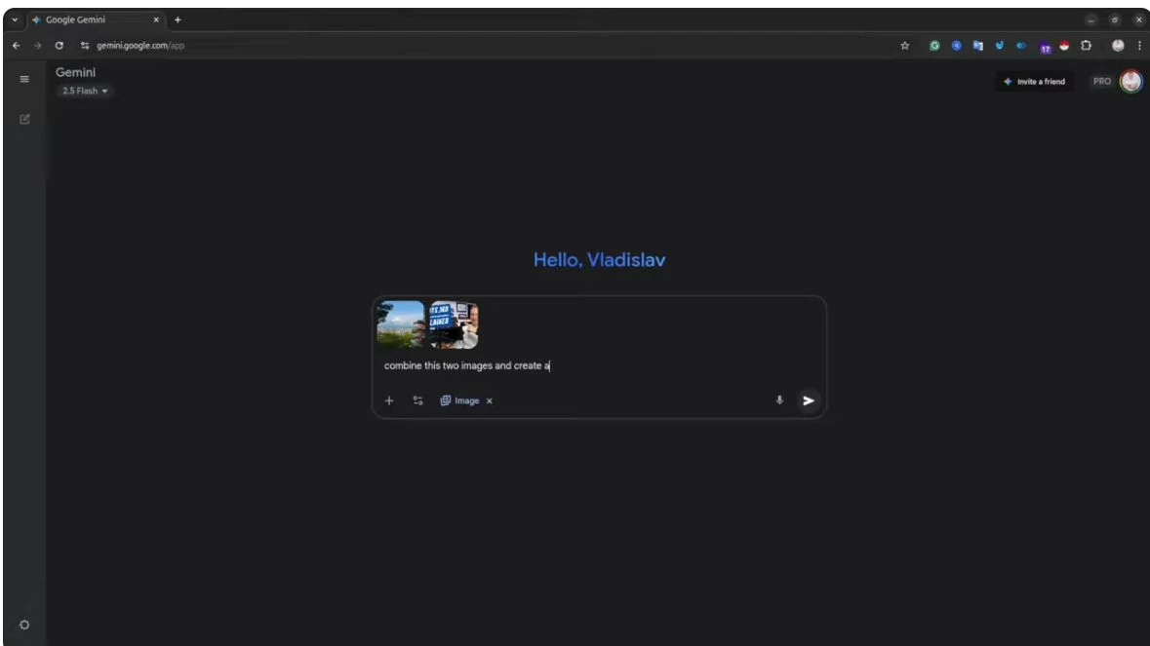Close the Google Gemini tab
The height and width of the screenshot is (646, 1150).
click(155, 19)
